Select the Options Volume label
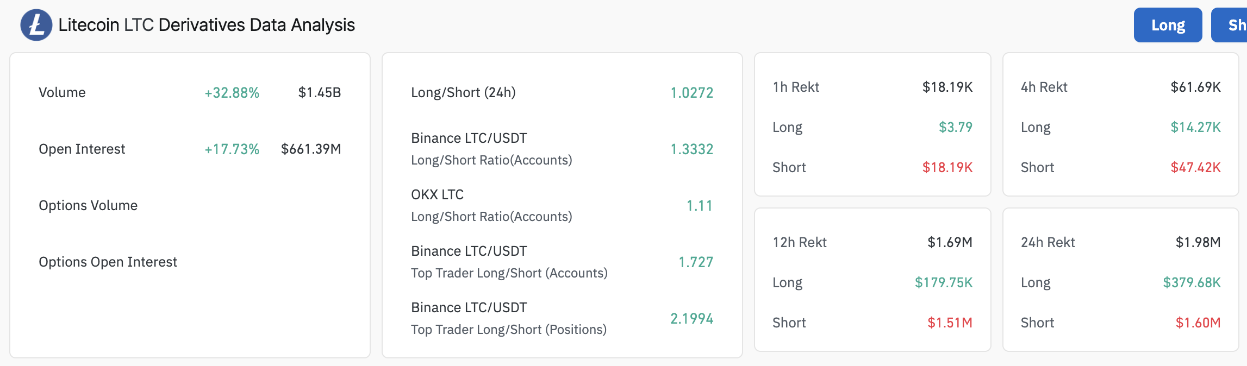1247x366 pixels. tap(88, 206)
